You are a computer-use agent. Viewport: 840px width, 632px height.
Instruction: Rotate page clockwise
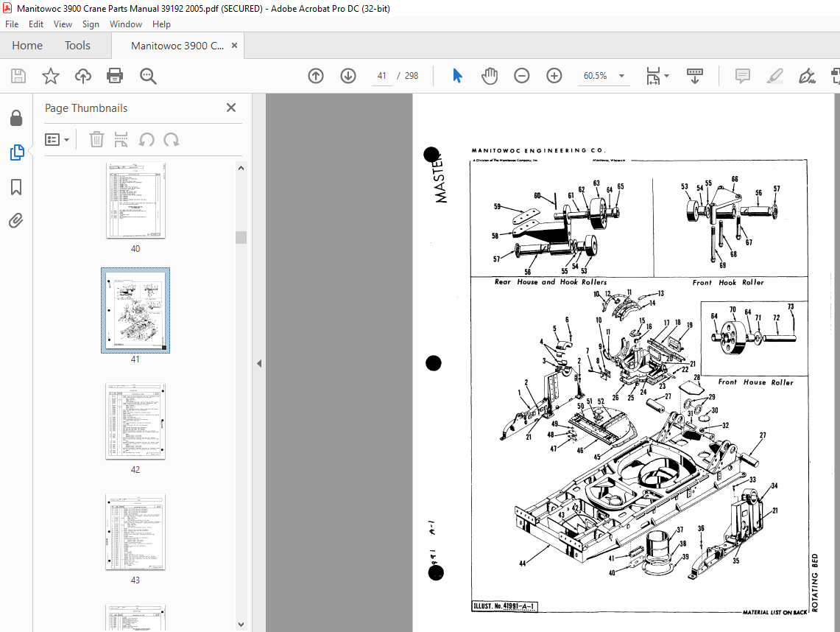coord(172,140)
